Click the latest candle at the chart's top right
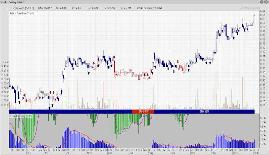The width and height of the screenshot is (269, 155). pyautogui.click(x=254, y=18)
